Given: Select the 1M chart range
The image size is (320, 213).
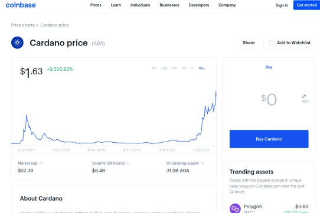Looking at the screenshot, I should coord(184,68).
